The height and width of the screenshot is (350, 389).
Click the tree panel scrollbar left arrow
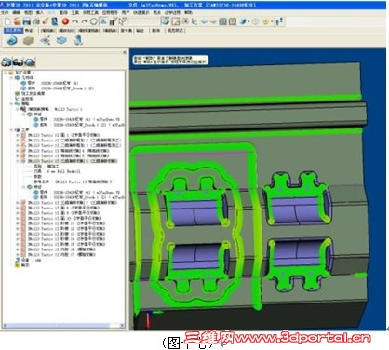point(5,326)
